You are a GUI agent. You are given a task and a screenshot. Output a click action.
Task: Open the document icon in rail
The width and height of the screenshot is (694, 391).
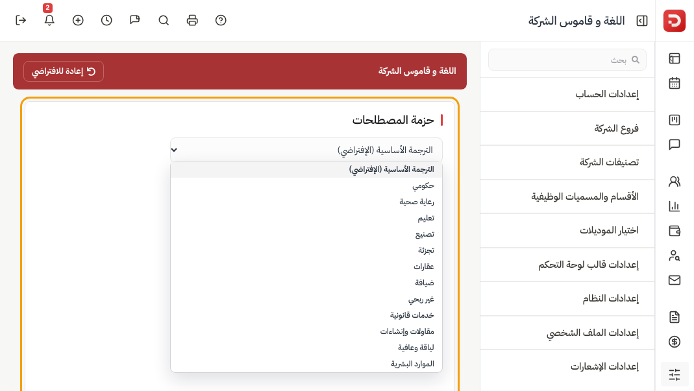(x=674, y=317)
